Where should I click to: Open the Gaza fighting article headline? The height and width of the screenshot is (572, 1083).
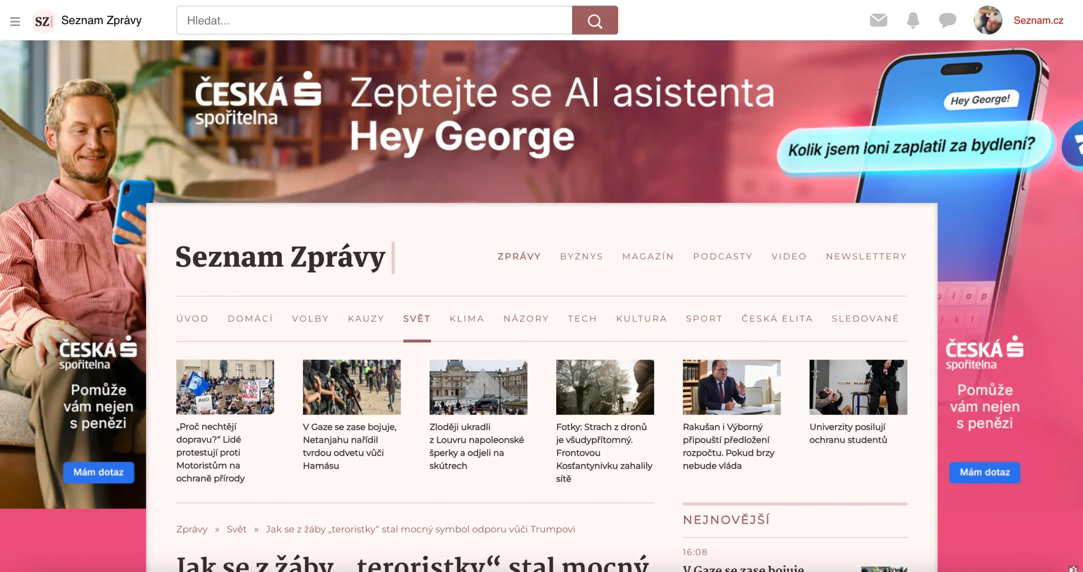tap(349, 446)
